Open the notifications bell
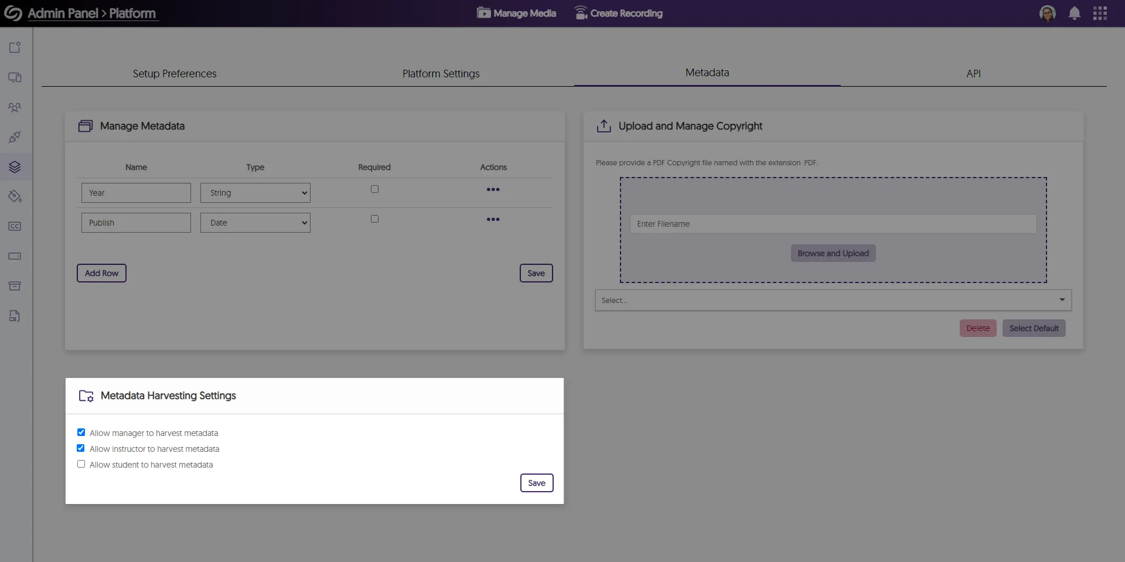This screenshot has width=1125, height=562. click(1074, 13)
